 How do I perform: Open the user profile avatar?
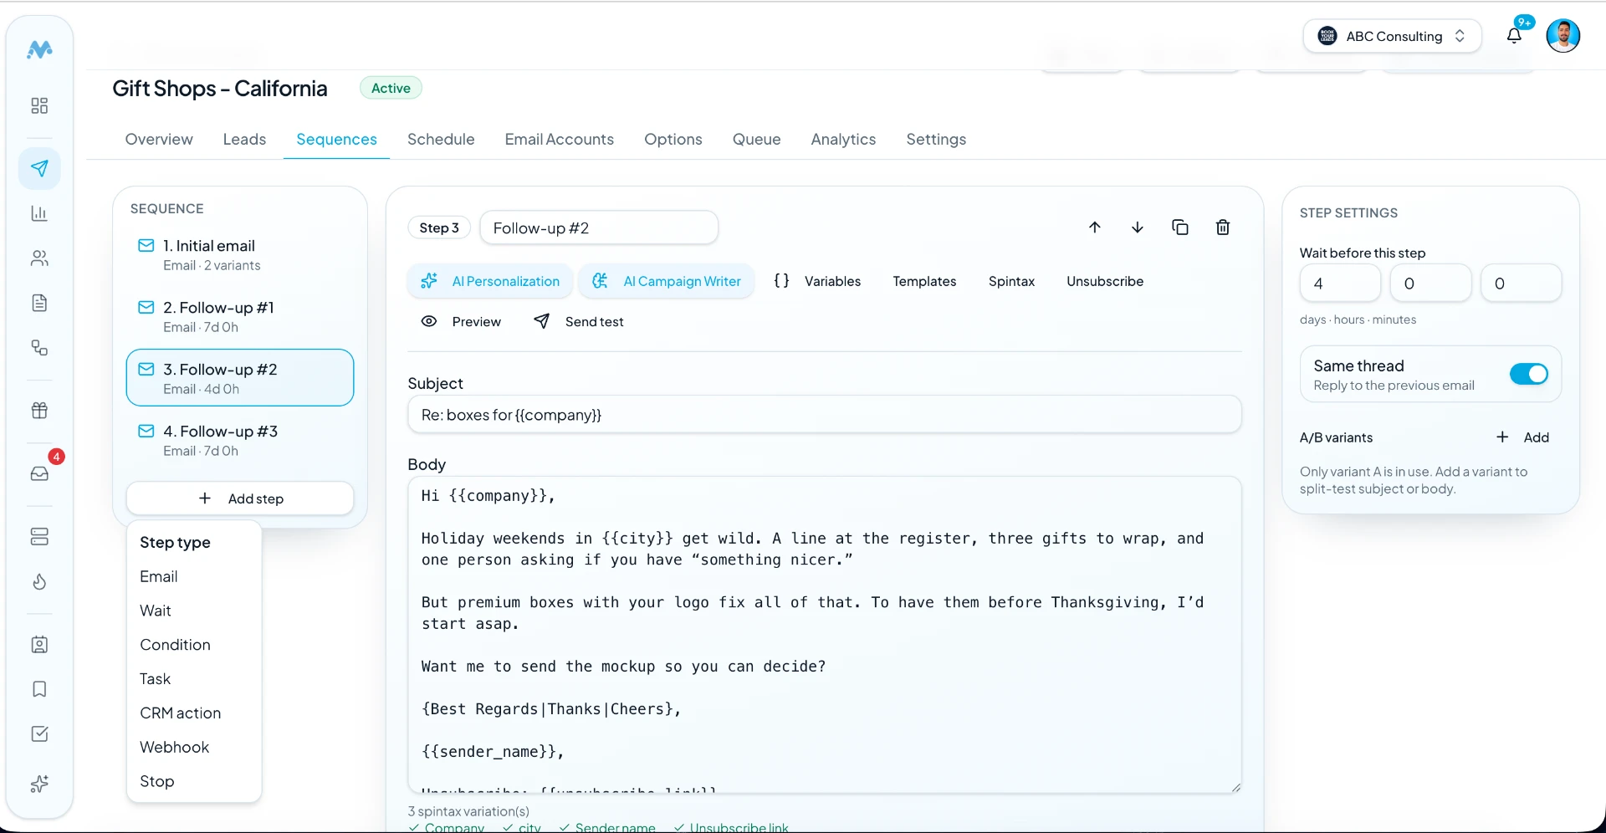1563,36
